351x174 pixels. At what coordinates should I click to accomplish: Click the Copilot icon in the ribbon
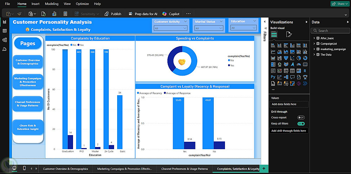pyautogui.click(x=164, y=14)
